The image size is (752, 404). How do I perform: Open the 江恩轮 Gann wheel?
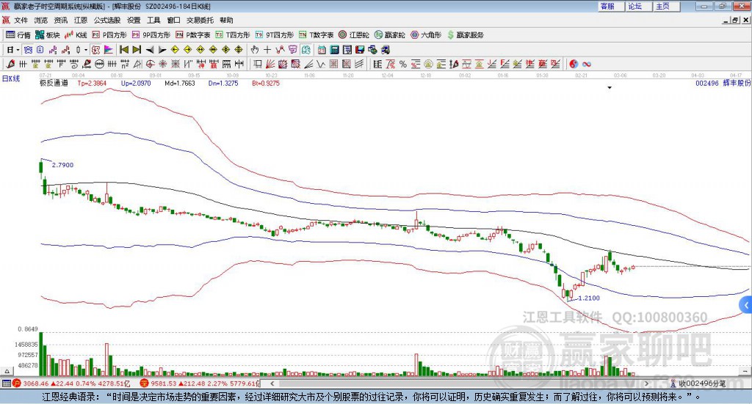tap(354, 35)
